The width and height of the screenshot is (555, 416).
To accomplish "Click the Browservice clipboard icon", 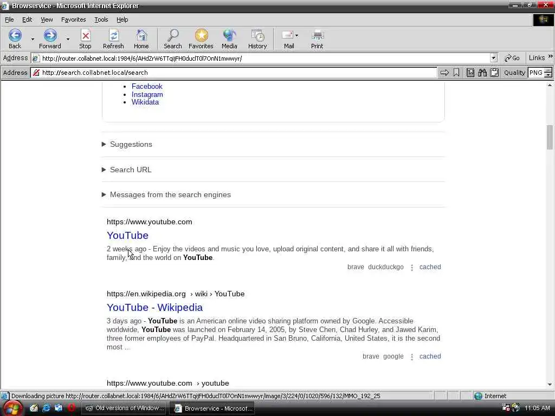I will 494,73.
